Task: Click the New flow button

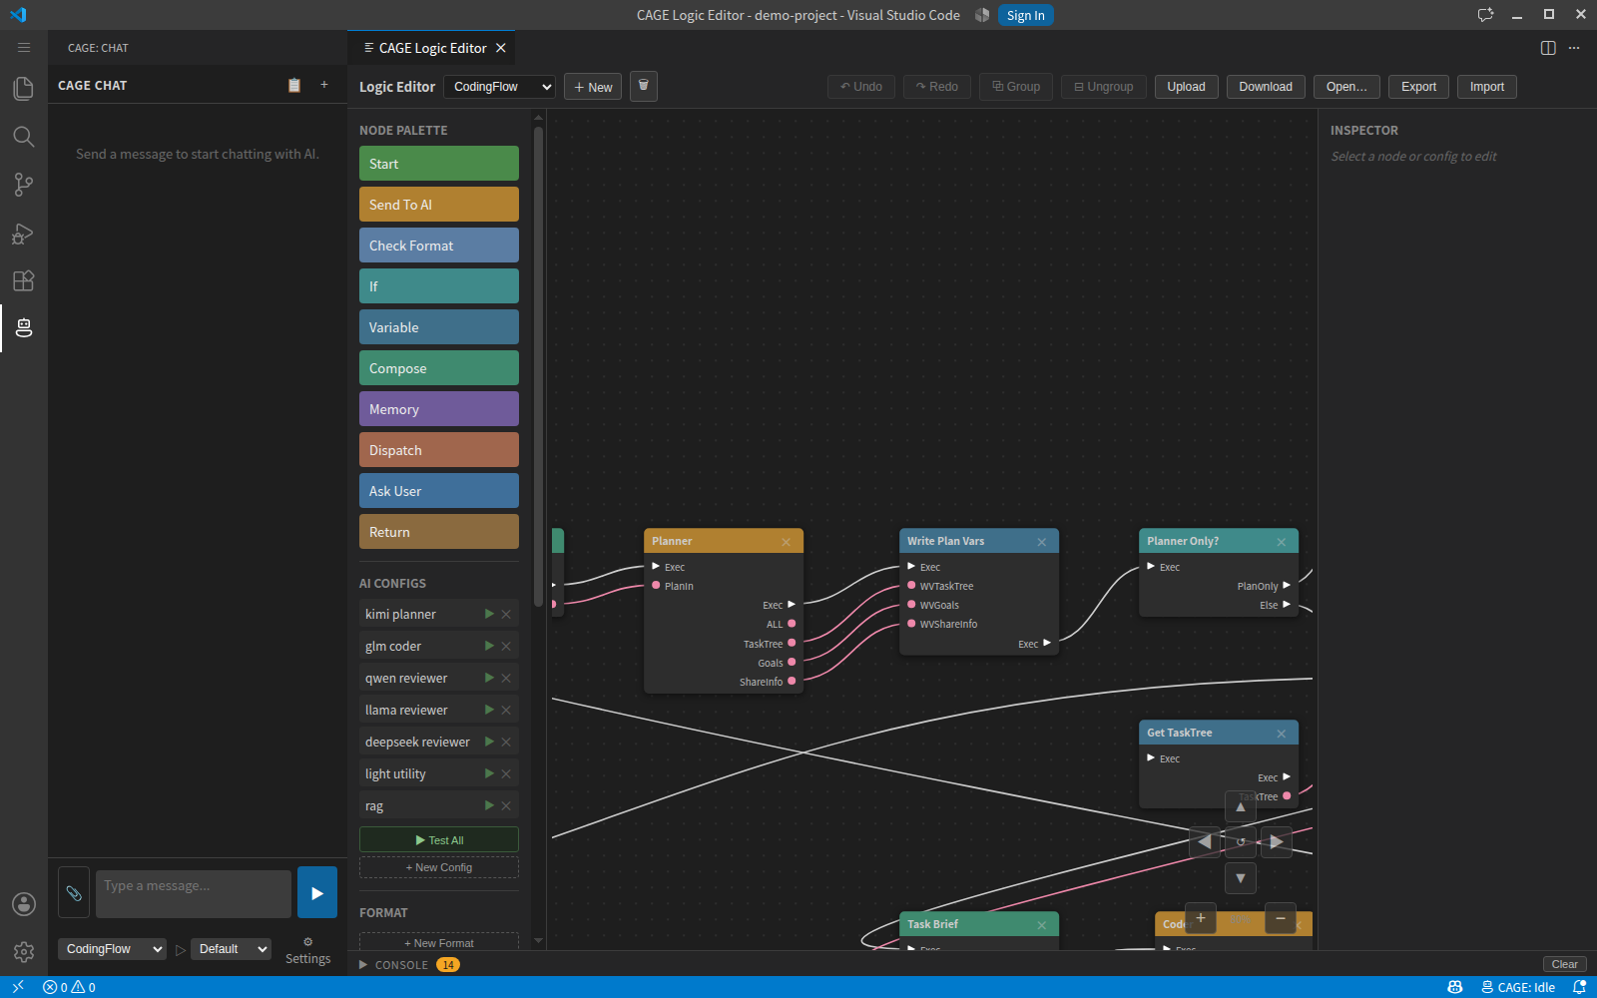Action: (593, 87)
